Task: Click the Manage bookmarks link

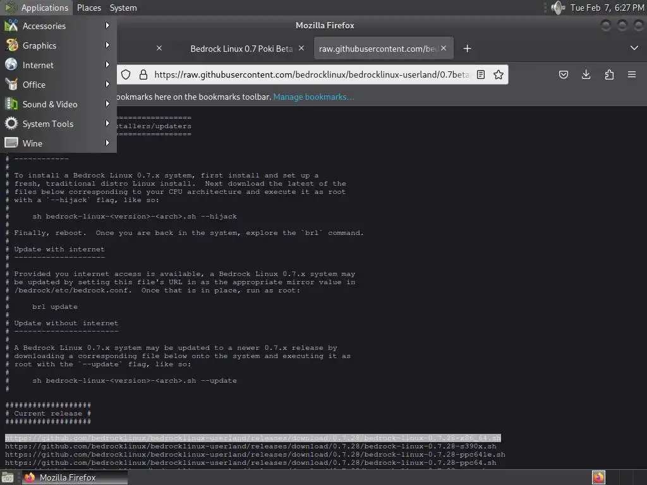Action: pyautogui.click(x=313, y=97)
